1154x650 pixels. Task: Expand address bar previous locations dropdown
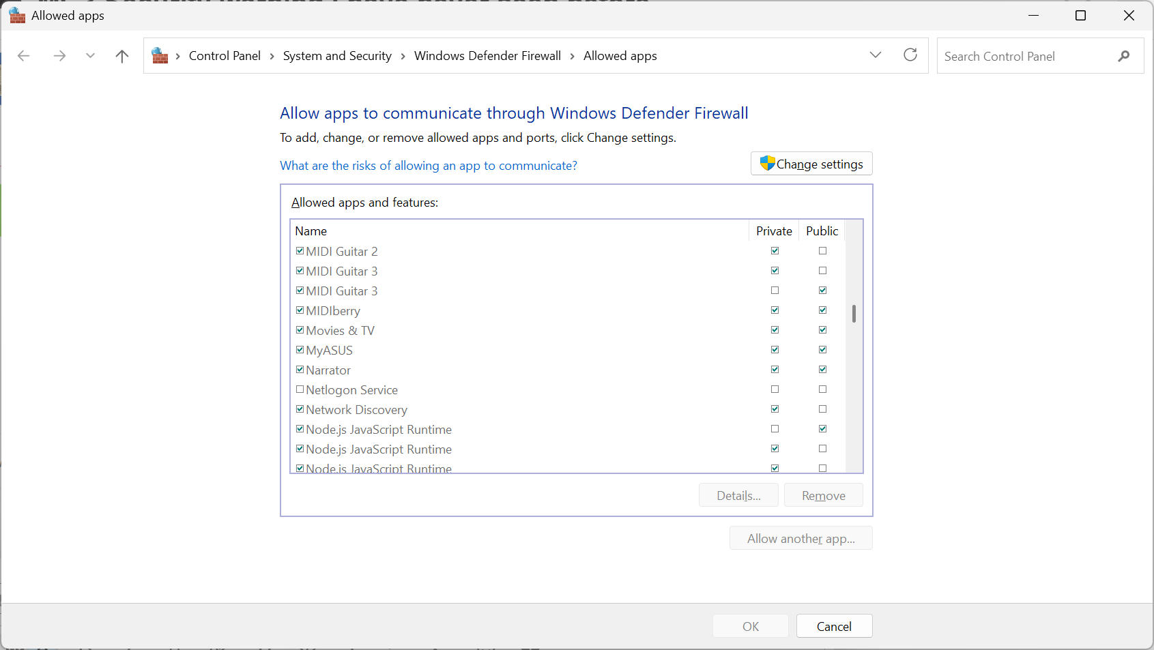(x=876, y=55)
